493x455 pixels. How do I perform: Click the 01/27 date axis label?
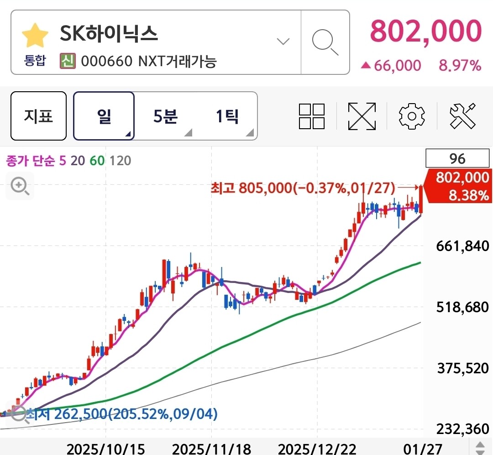[423, 449]
